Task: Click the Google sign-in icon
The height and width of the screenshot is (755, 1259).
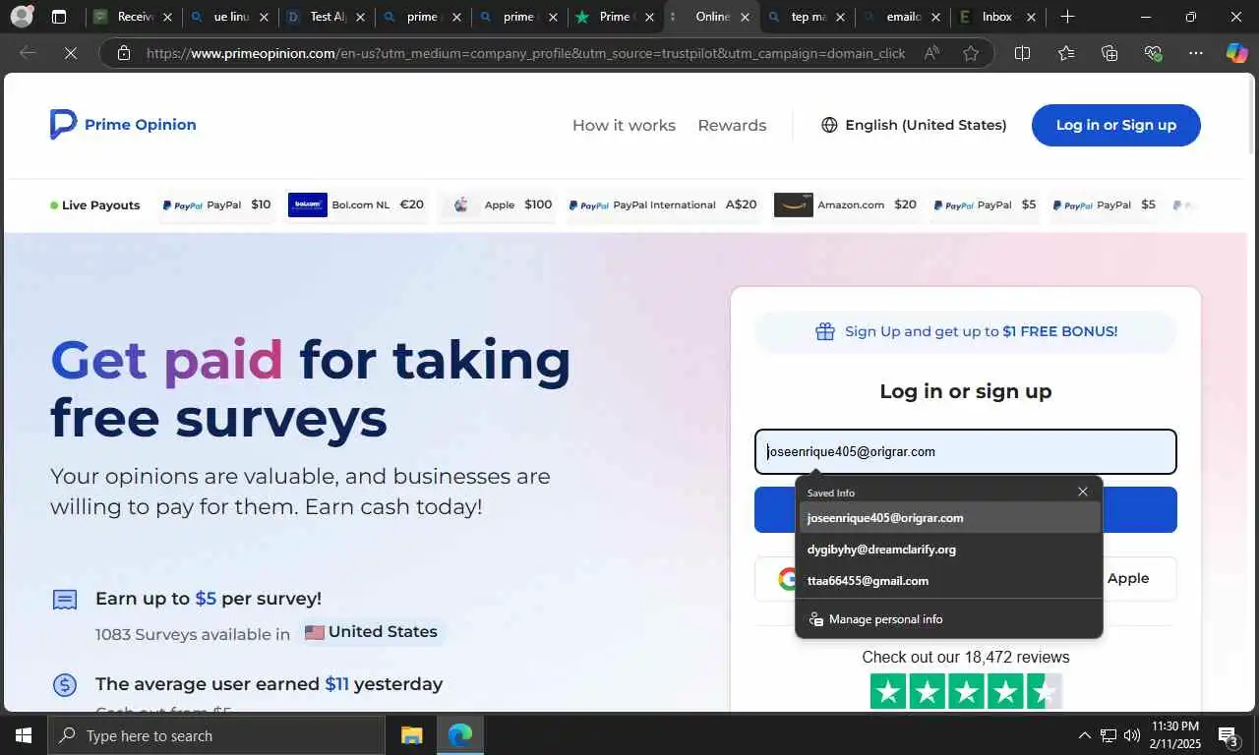Action: pyautogui.click(x=787, y=578)
